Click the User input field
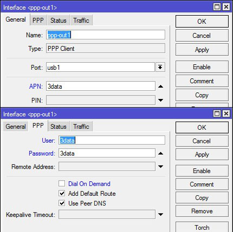Image resolution: width=233 pixels, height=232 pixels. tap(112, 140)
